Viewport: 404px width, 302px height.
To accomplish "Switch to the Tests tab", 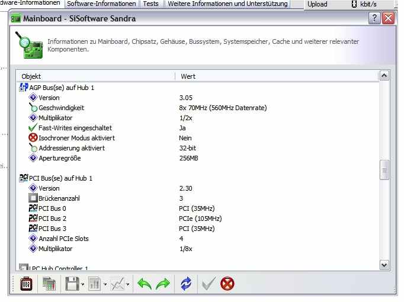I will pos(150,4).
